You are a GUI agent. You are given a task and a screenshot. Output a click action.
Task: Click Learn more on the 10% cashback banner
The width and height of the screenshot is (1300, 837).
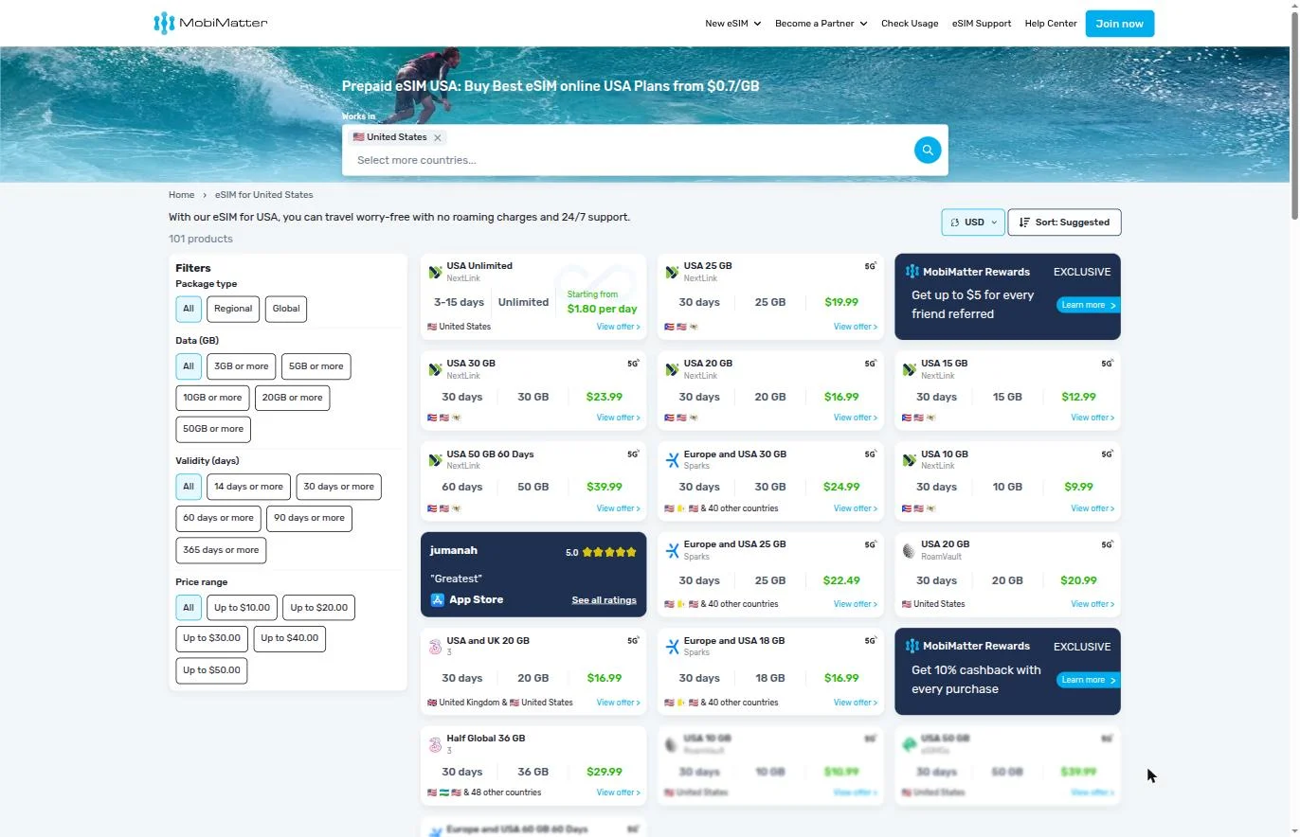1088,680
